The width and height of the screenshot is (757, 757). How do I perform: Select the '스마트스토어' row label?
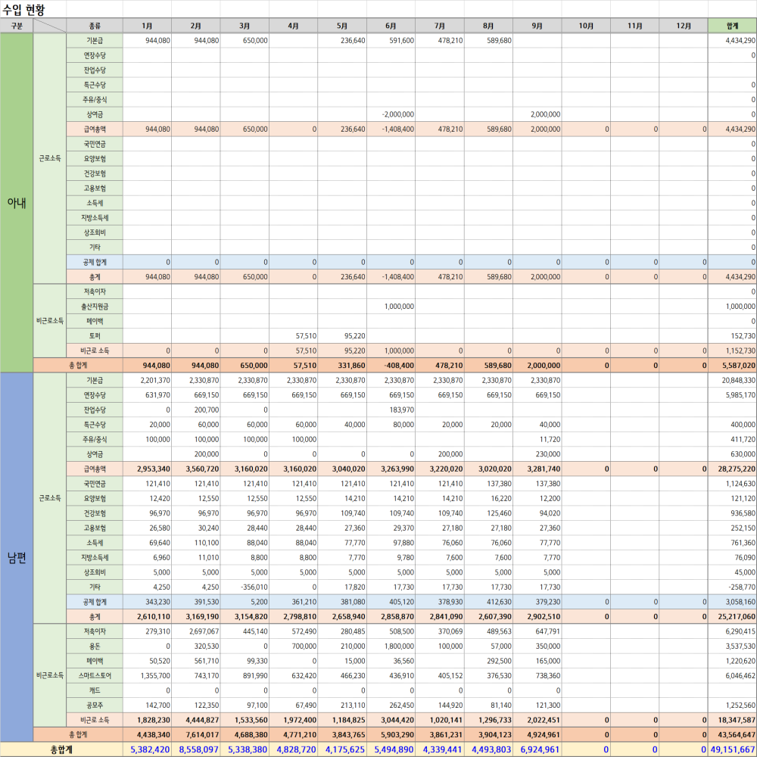pyautogui.click(x=95, y=675)
